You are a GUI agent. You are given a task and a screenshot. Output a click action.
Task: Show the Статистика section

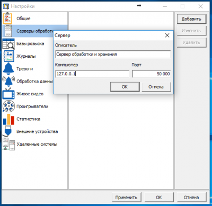(x=35, y=119)
